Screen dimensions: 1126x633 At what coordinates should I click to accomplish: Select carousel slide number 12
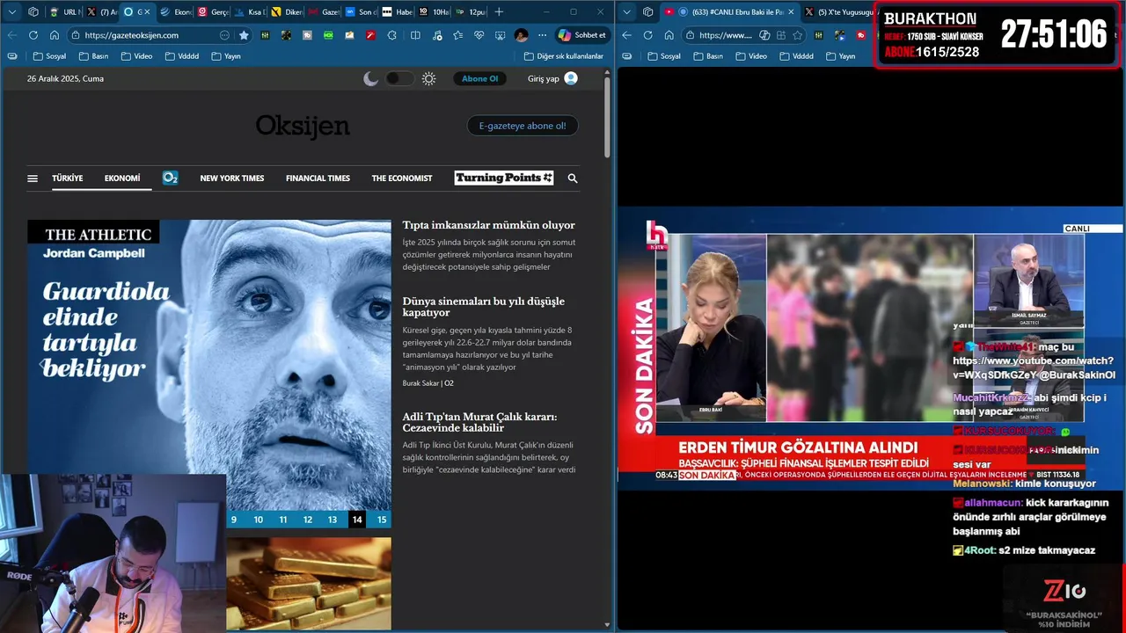click(308, 520)
